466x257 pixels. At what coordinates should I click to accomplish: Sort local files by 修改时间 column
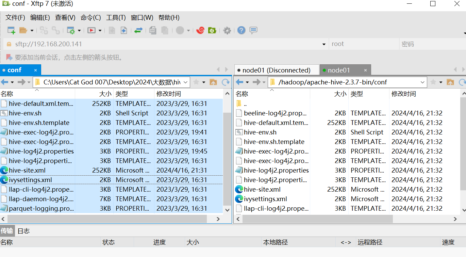pos(188,94)
